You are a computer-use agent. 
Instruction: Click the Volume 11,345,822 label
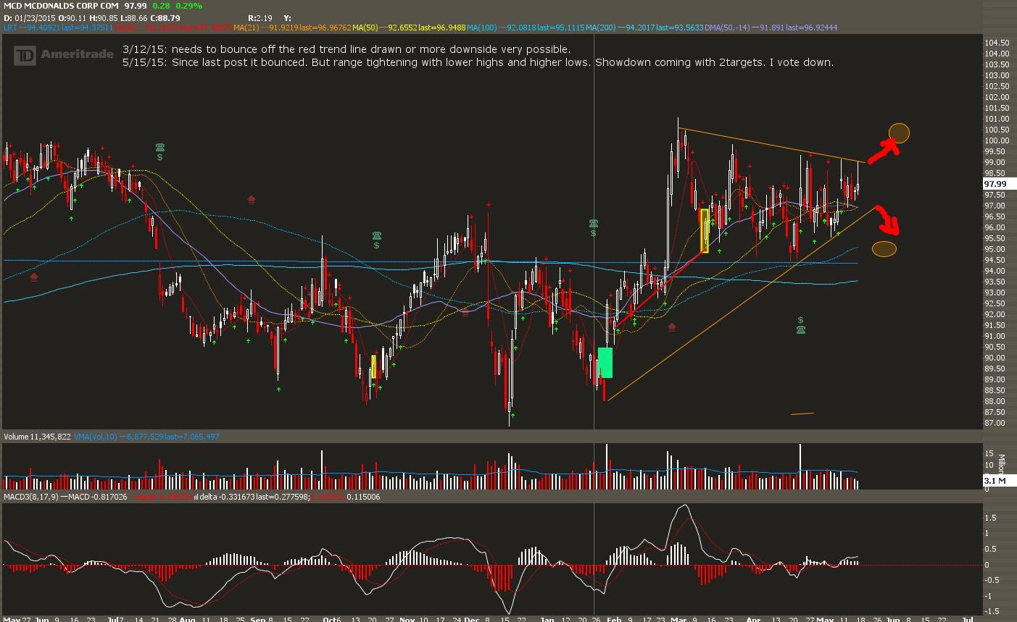pos(37,437)
